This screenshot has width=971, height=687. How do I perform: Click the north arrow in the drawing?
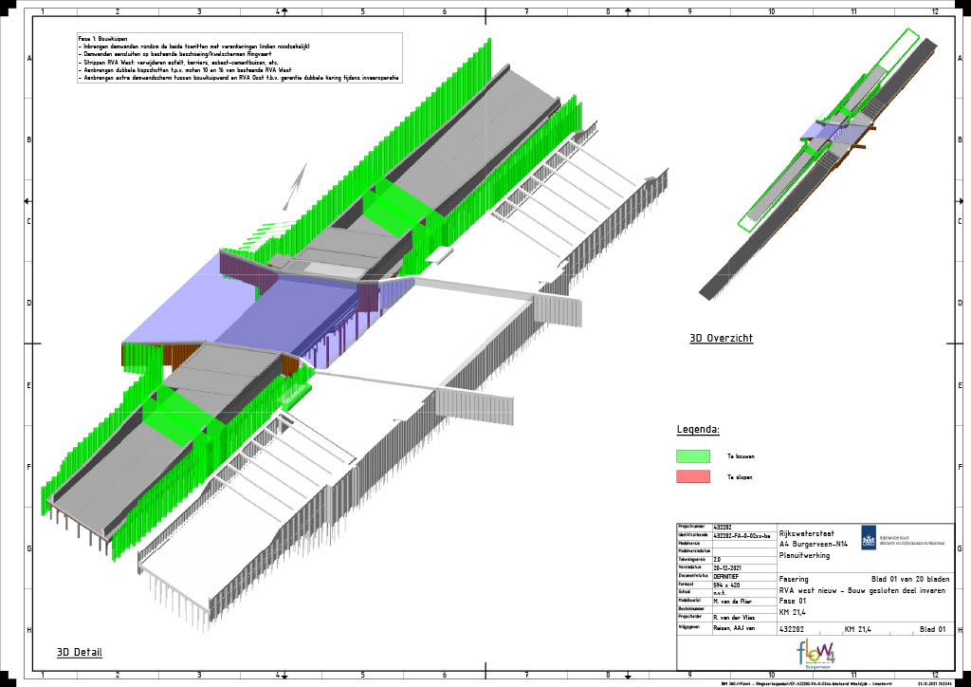pyautogui.click(x=295, y=185)
